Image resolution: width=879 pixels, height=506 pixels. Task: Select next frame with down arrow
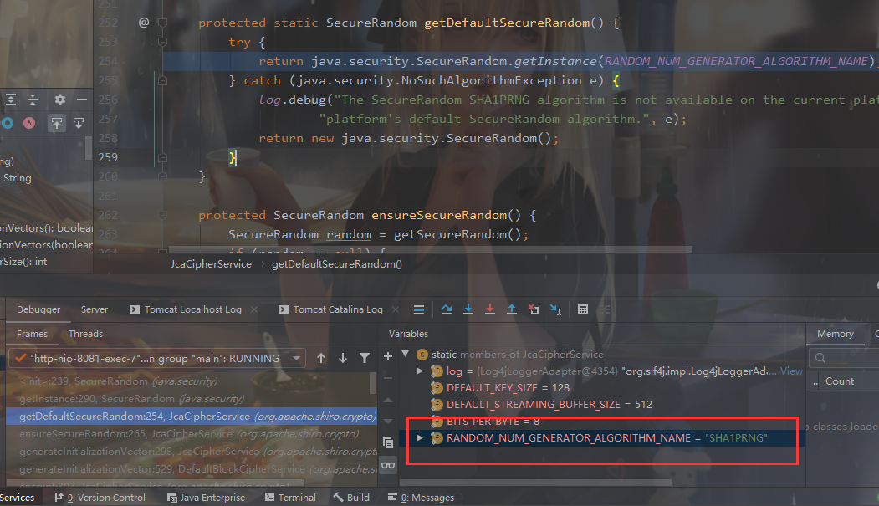point(343,358)
